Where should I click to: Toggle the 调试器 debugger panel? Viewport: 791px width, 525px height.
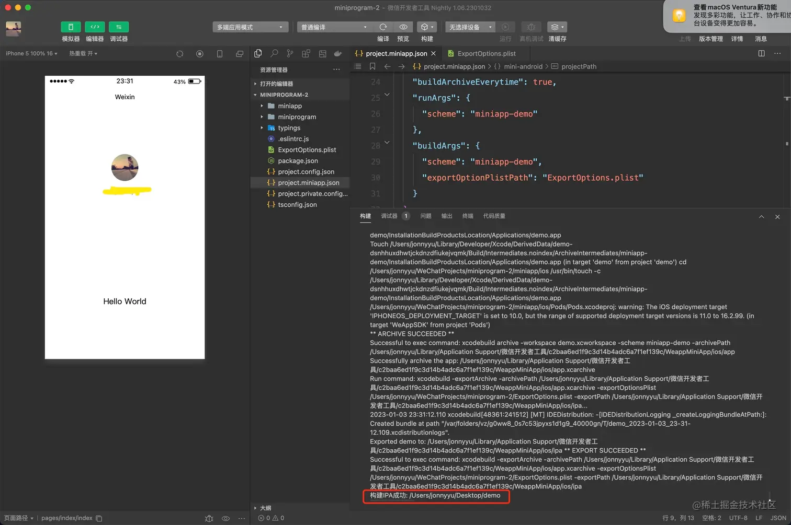(x=119, y=27)
